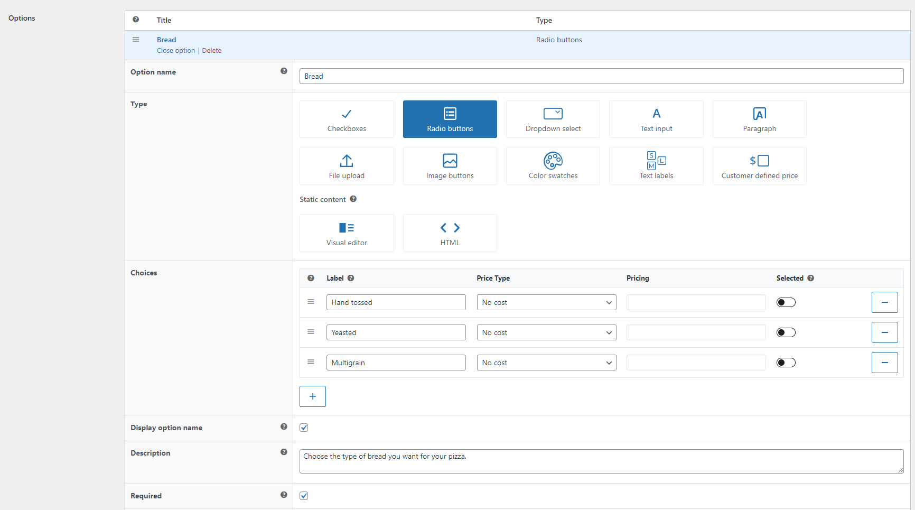Expand Price Type dropdown for Yeasted

[x=546, y=332]
